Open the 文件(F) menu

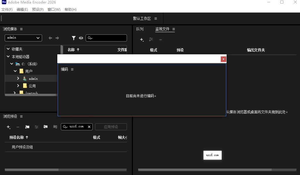(7, 9)
